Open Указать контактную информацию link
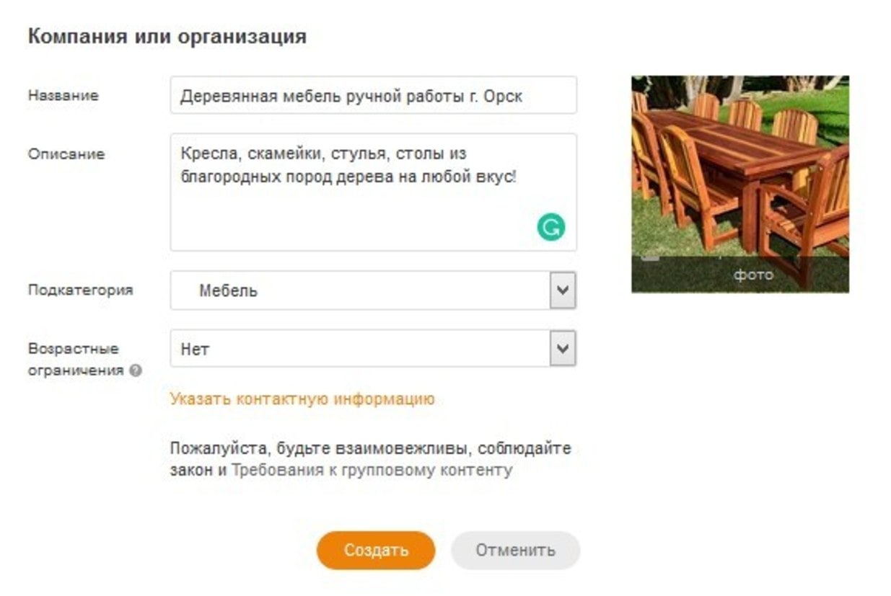 (302, 399)
